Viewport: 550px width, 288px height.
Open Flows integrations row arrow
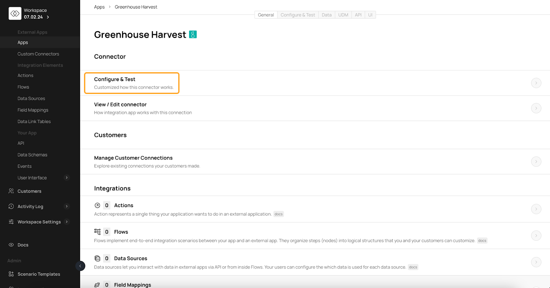click(536, 235)
